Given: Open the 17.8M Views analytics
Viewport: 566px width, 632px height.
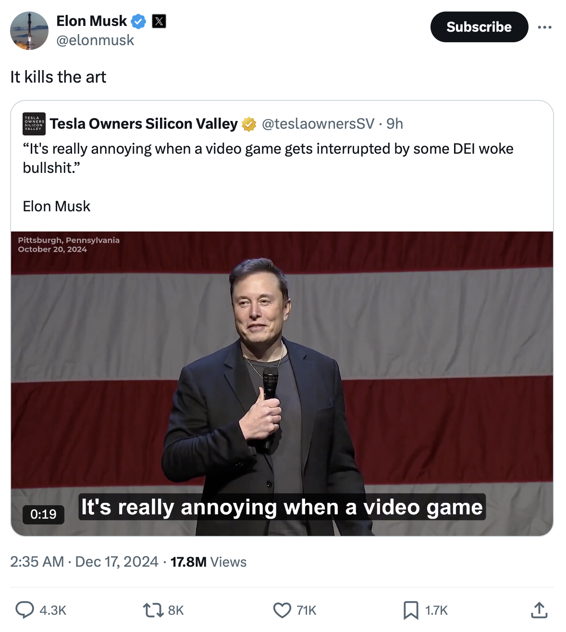Looking at the screenshot, I should click(209, 562).
